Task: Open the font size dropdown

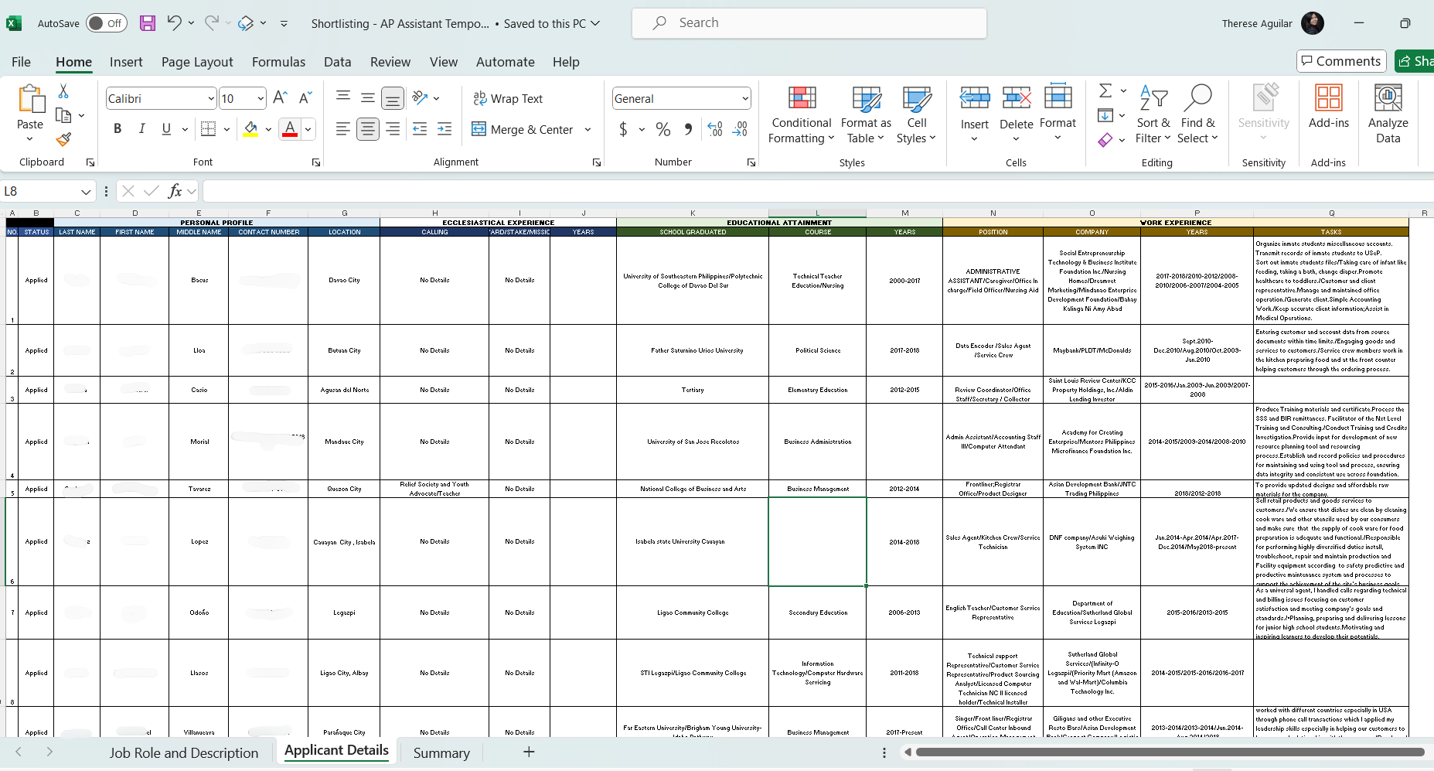Action: click(x=261, y=98)
